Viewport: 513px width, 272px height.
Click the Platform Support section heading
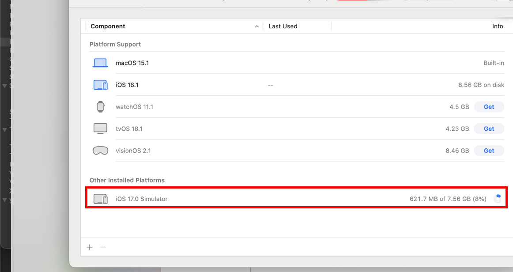115,44
